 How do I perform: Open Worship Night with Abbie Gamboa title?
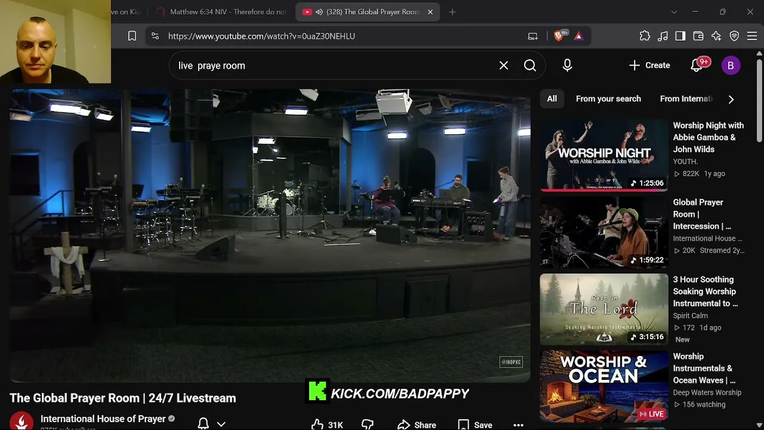click(x=708, y=137)
